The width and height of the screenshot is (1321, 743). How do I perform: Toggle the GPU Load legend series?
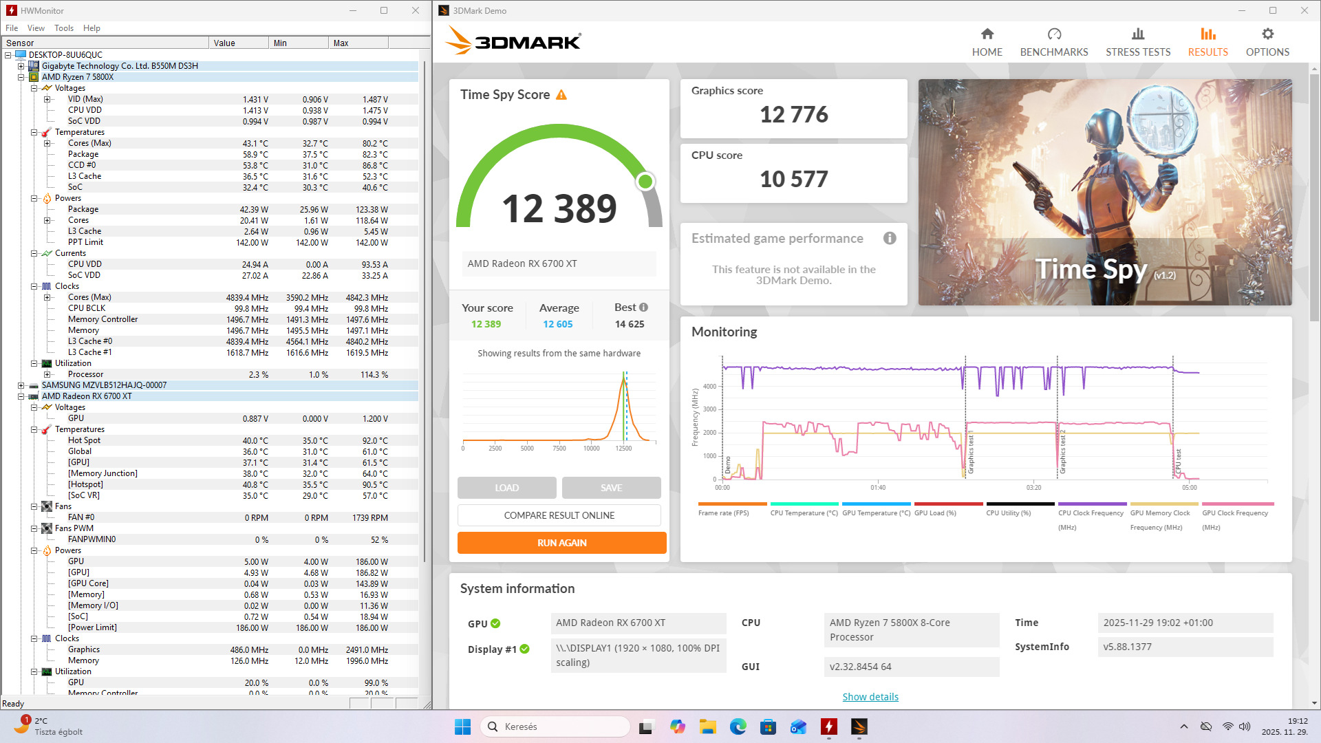(x=934, y=513)
